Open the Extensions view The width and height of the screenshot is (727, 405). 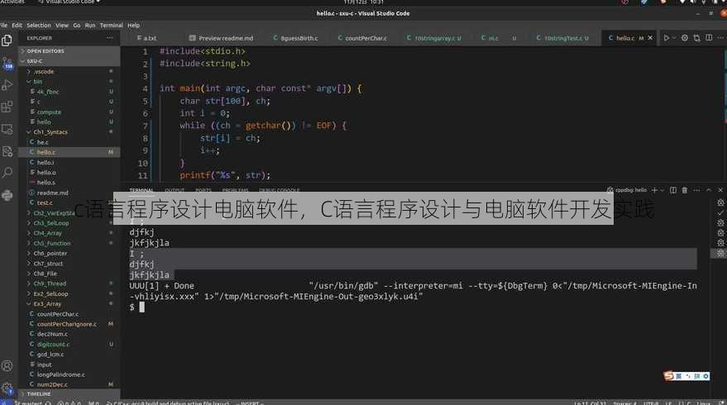coord(7,107)
